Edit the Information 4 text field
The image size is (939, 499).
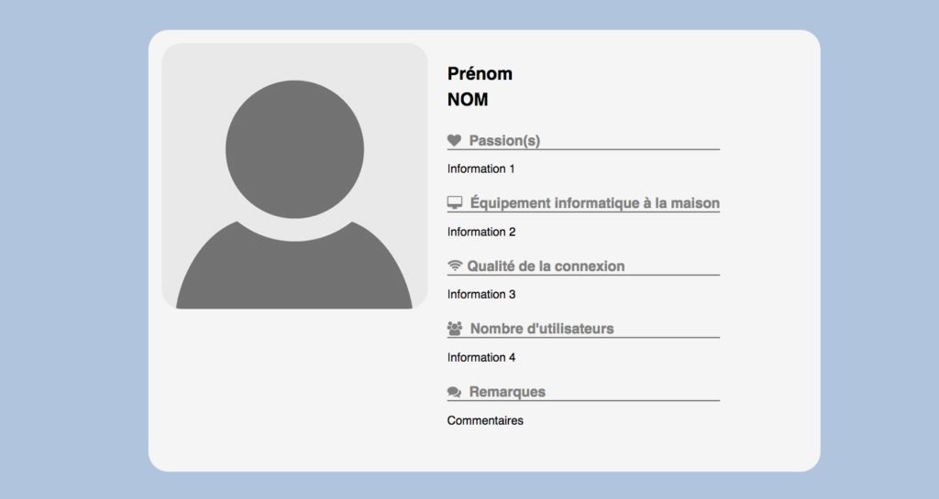click(481, 357)
